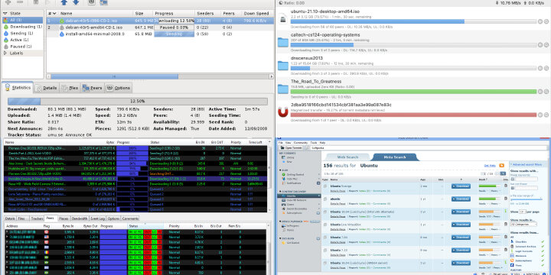Select the All (1) filter in Deluge
Image resolution: width=551 pixels, height=275 pixels.
[x=22, y=20]
